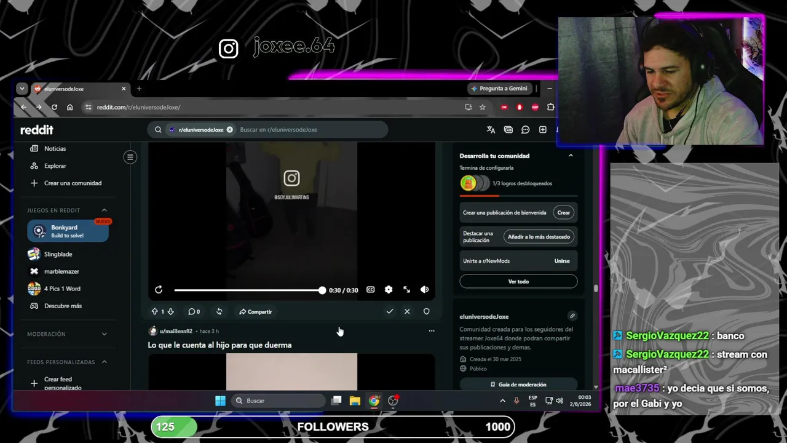The height and width of the screenshot is (443, 787).
Task: Remove the post with the X icon
Action: pos(407,312)
